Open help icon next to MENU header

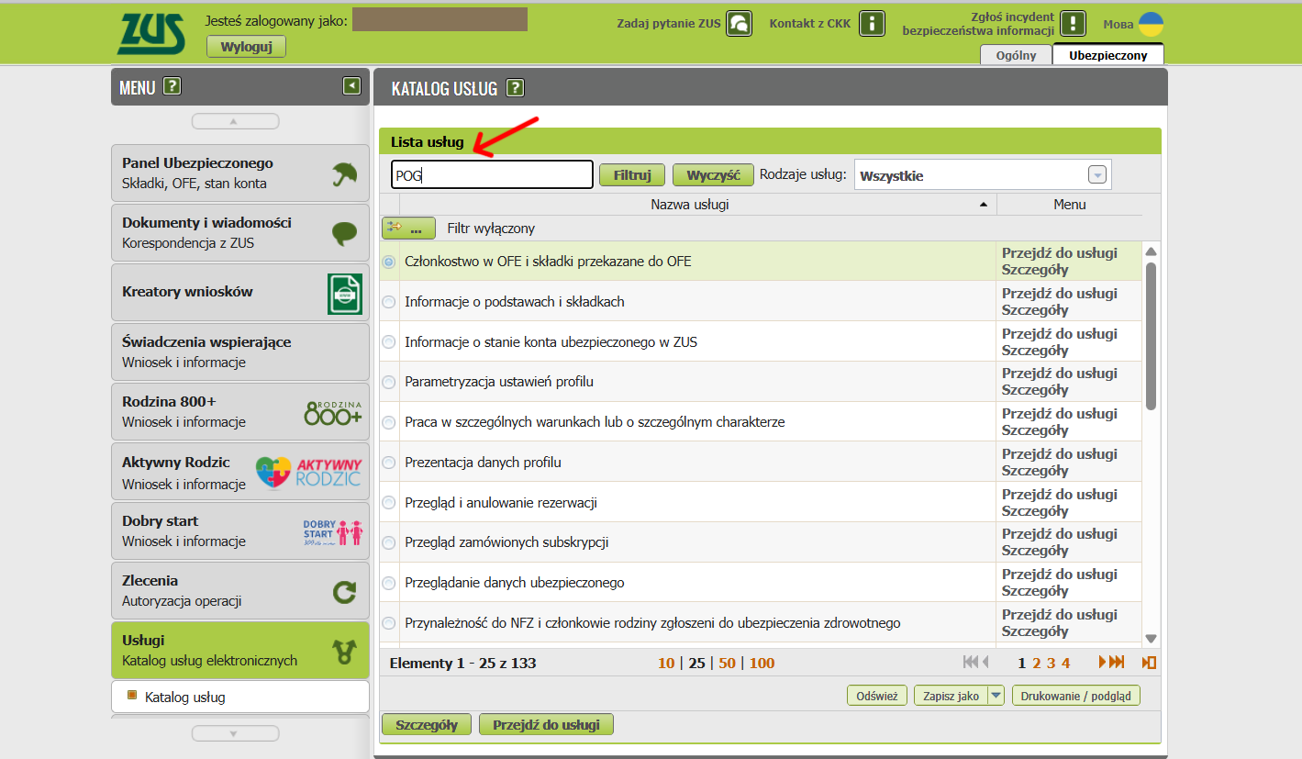coord(172,87)
